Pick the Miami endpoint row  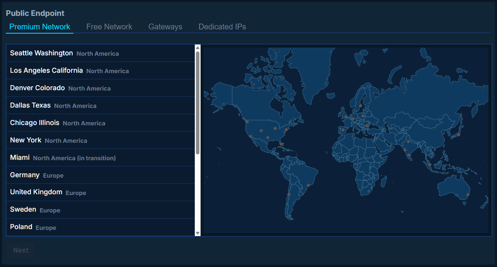click(100, 157)
